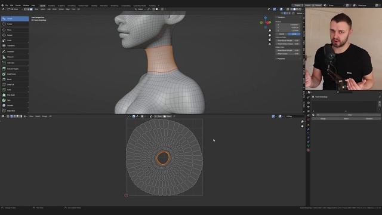Switch to solid viewport shading

tap(294, 10)
